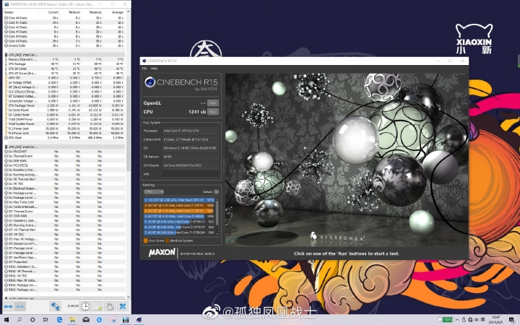
Task: Click HWiNFO collapse columns arrows button
Action: [20, 306]
